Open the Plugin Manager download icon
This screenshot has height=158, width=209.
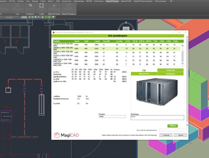point(54,6)
